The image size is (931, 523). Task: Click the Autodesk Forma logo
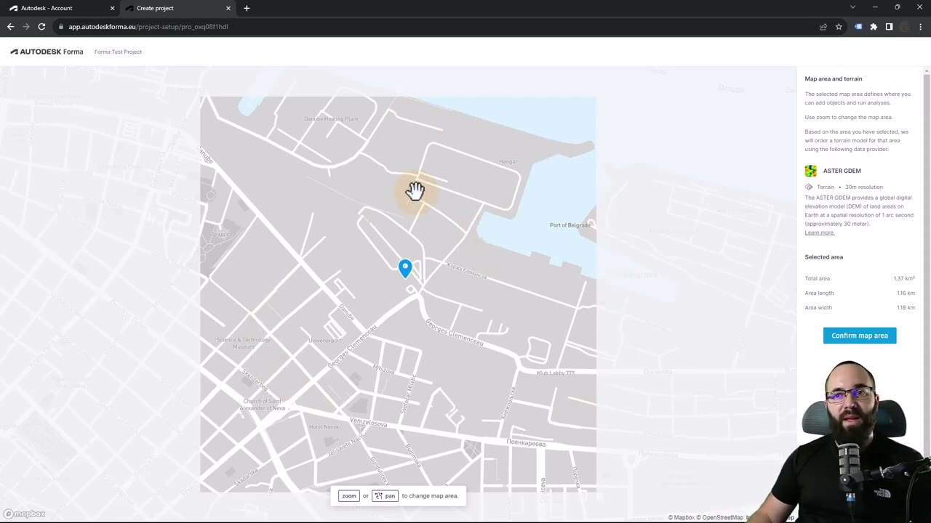(47, 52)
